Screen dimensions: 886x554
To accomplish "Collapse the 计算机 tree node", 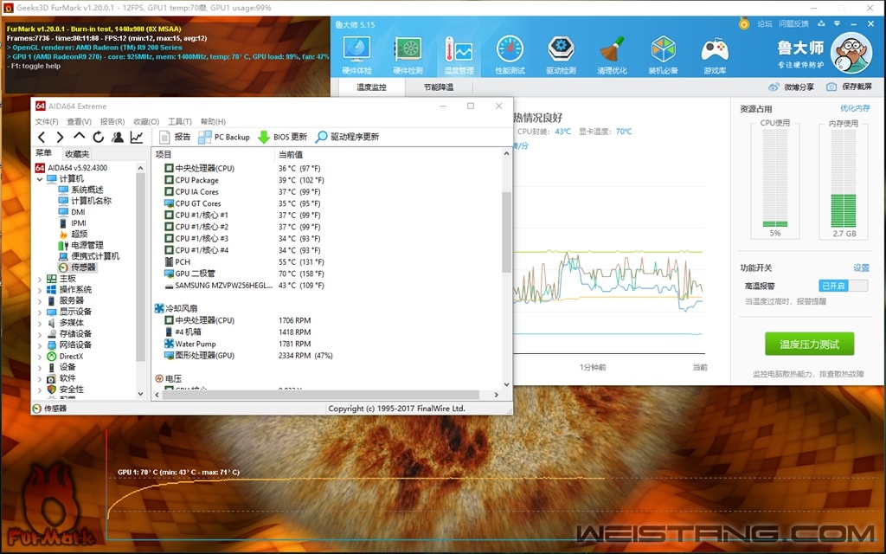I will 40,178.
